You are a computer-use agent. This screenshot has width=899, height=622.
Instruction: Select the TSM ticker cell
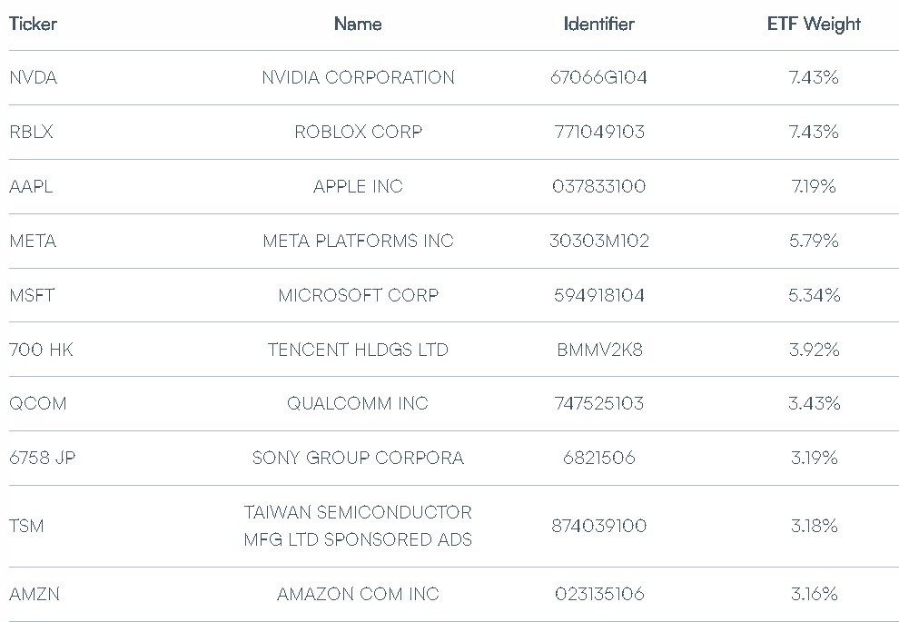coord(26,526)
